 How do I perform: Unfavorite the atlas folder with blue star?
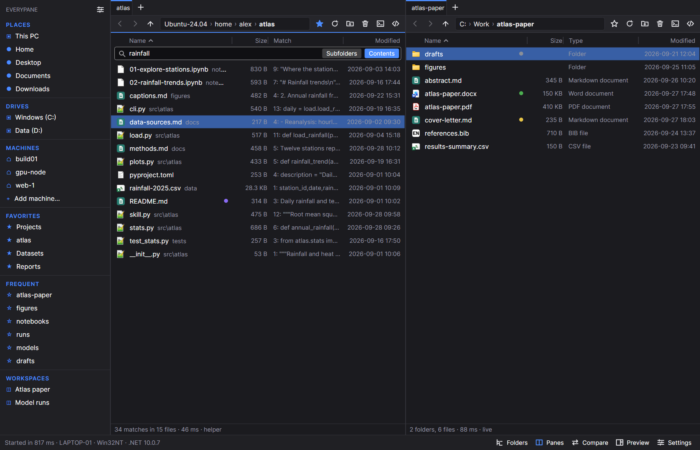tap(320, 24)
